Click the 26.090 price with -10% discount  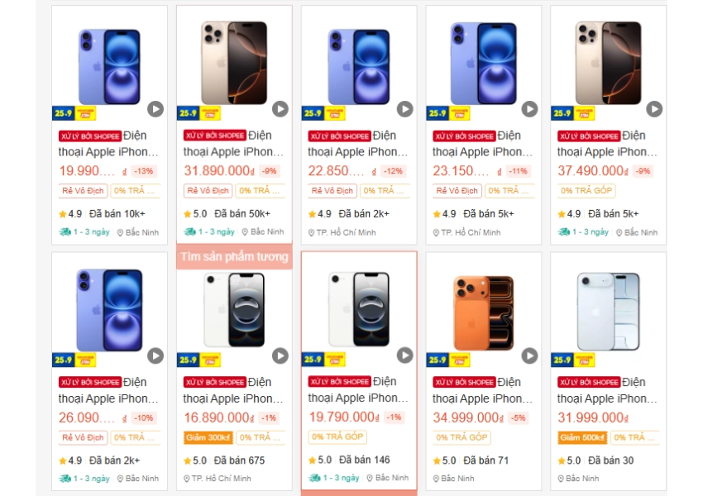coord(87,418)
